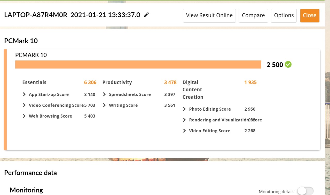
Task: Click the overall 2 500 score value
Action: click(275, 65)
